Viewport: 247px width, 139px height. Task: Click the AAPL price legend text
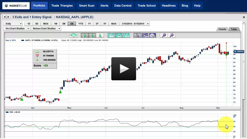(x=41, y=40)
